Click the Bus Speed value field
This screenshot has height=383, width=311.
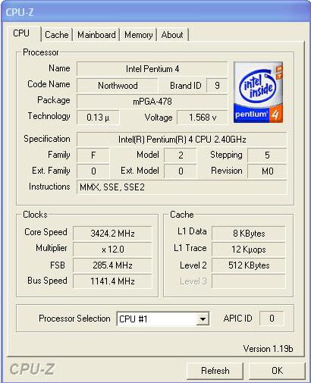112,281
